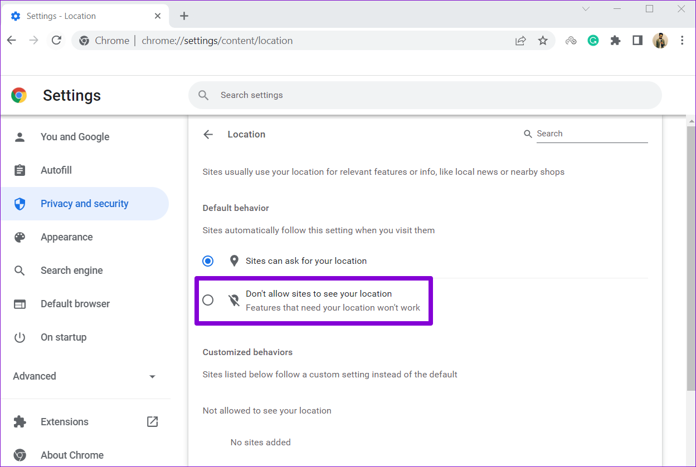Open a new tab
This screenshot has height=467, width=696.
coord(184,16)
